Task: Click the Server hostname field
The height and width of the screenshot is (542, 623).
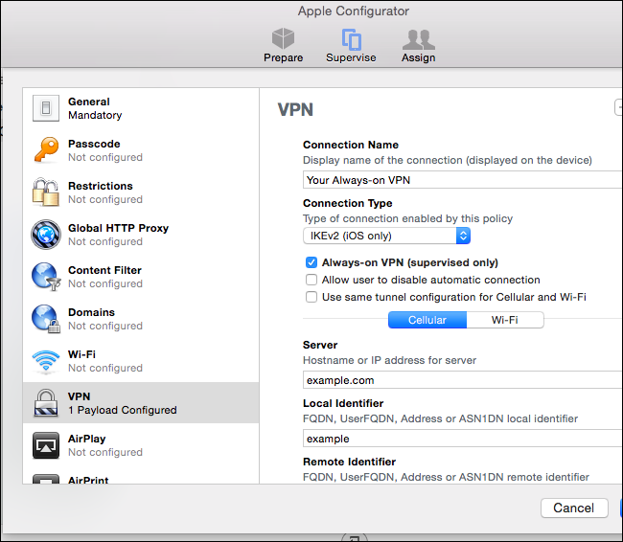Action: coord(463,380)
